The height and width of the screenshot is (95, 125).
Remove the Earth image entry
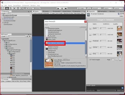[90, 28]
